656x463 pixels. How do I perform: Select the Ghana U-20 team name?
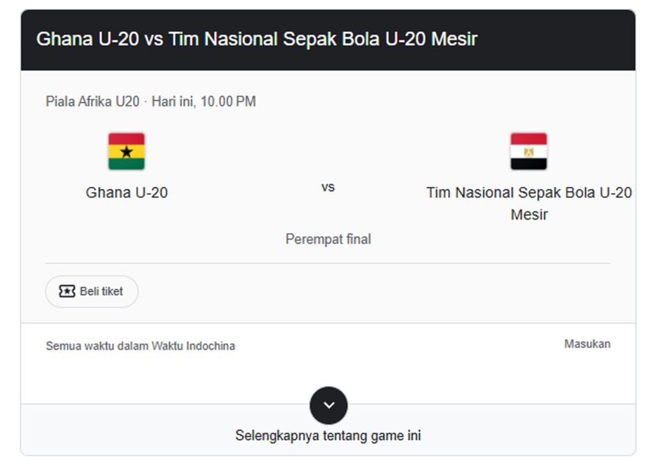[126, 192]
